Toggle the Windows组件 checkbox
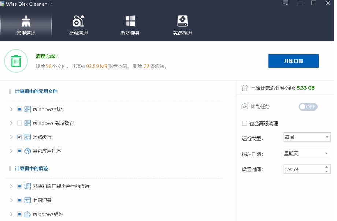 pyautogui.click(x=19, y=214)
